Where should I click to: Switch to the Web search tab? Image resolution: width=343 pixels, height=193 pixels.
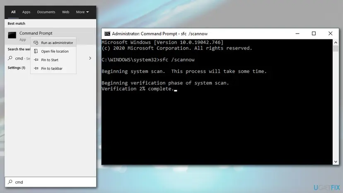pyautogui.click(x=65, y=12)
